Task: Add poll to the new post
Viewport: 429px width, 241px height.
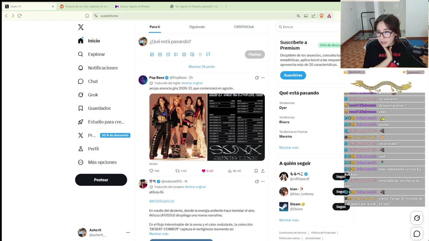Action: (176, 54)
